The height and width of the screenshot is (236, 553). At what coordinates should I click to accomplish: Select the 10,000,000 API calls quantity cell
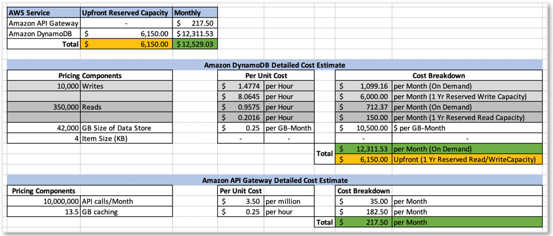coord(44,202)
